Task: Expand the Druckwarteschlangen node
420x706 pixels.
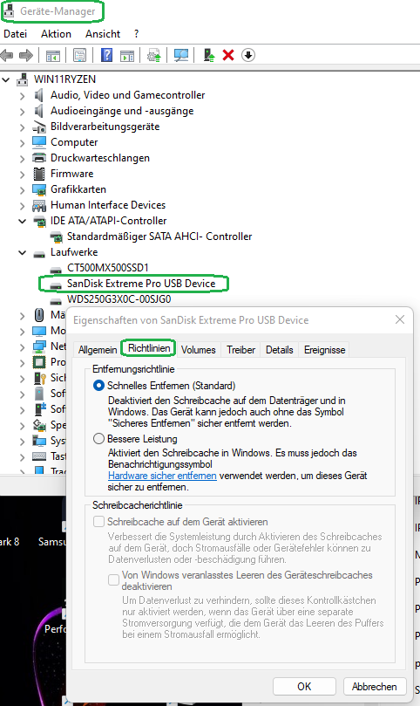Action: click(22, 159)
